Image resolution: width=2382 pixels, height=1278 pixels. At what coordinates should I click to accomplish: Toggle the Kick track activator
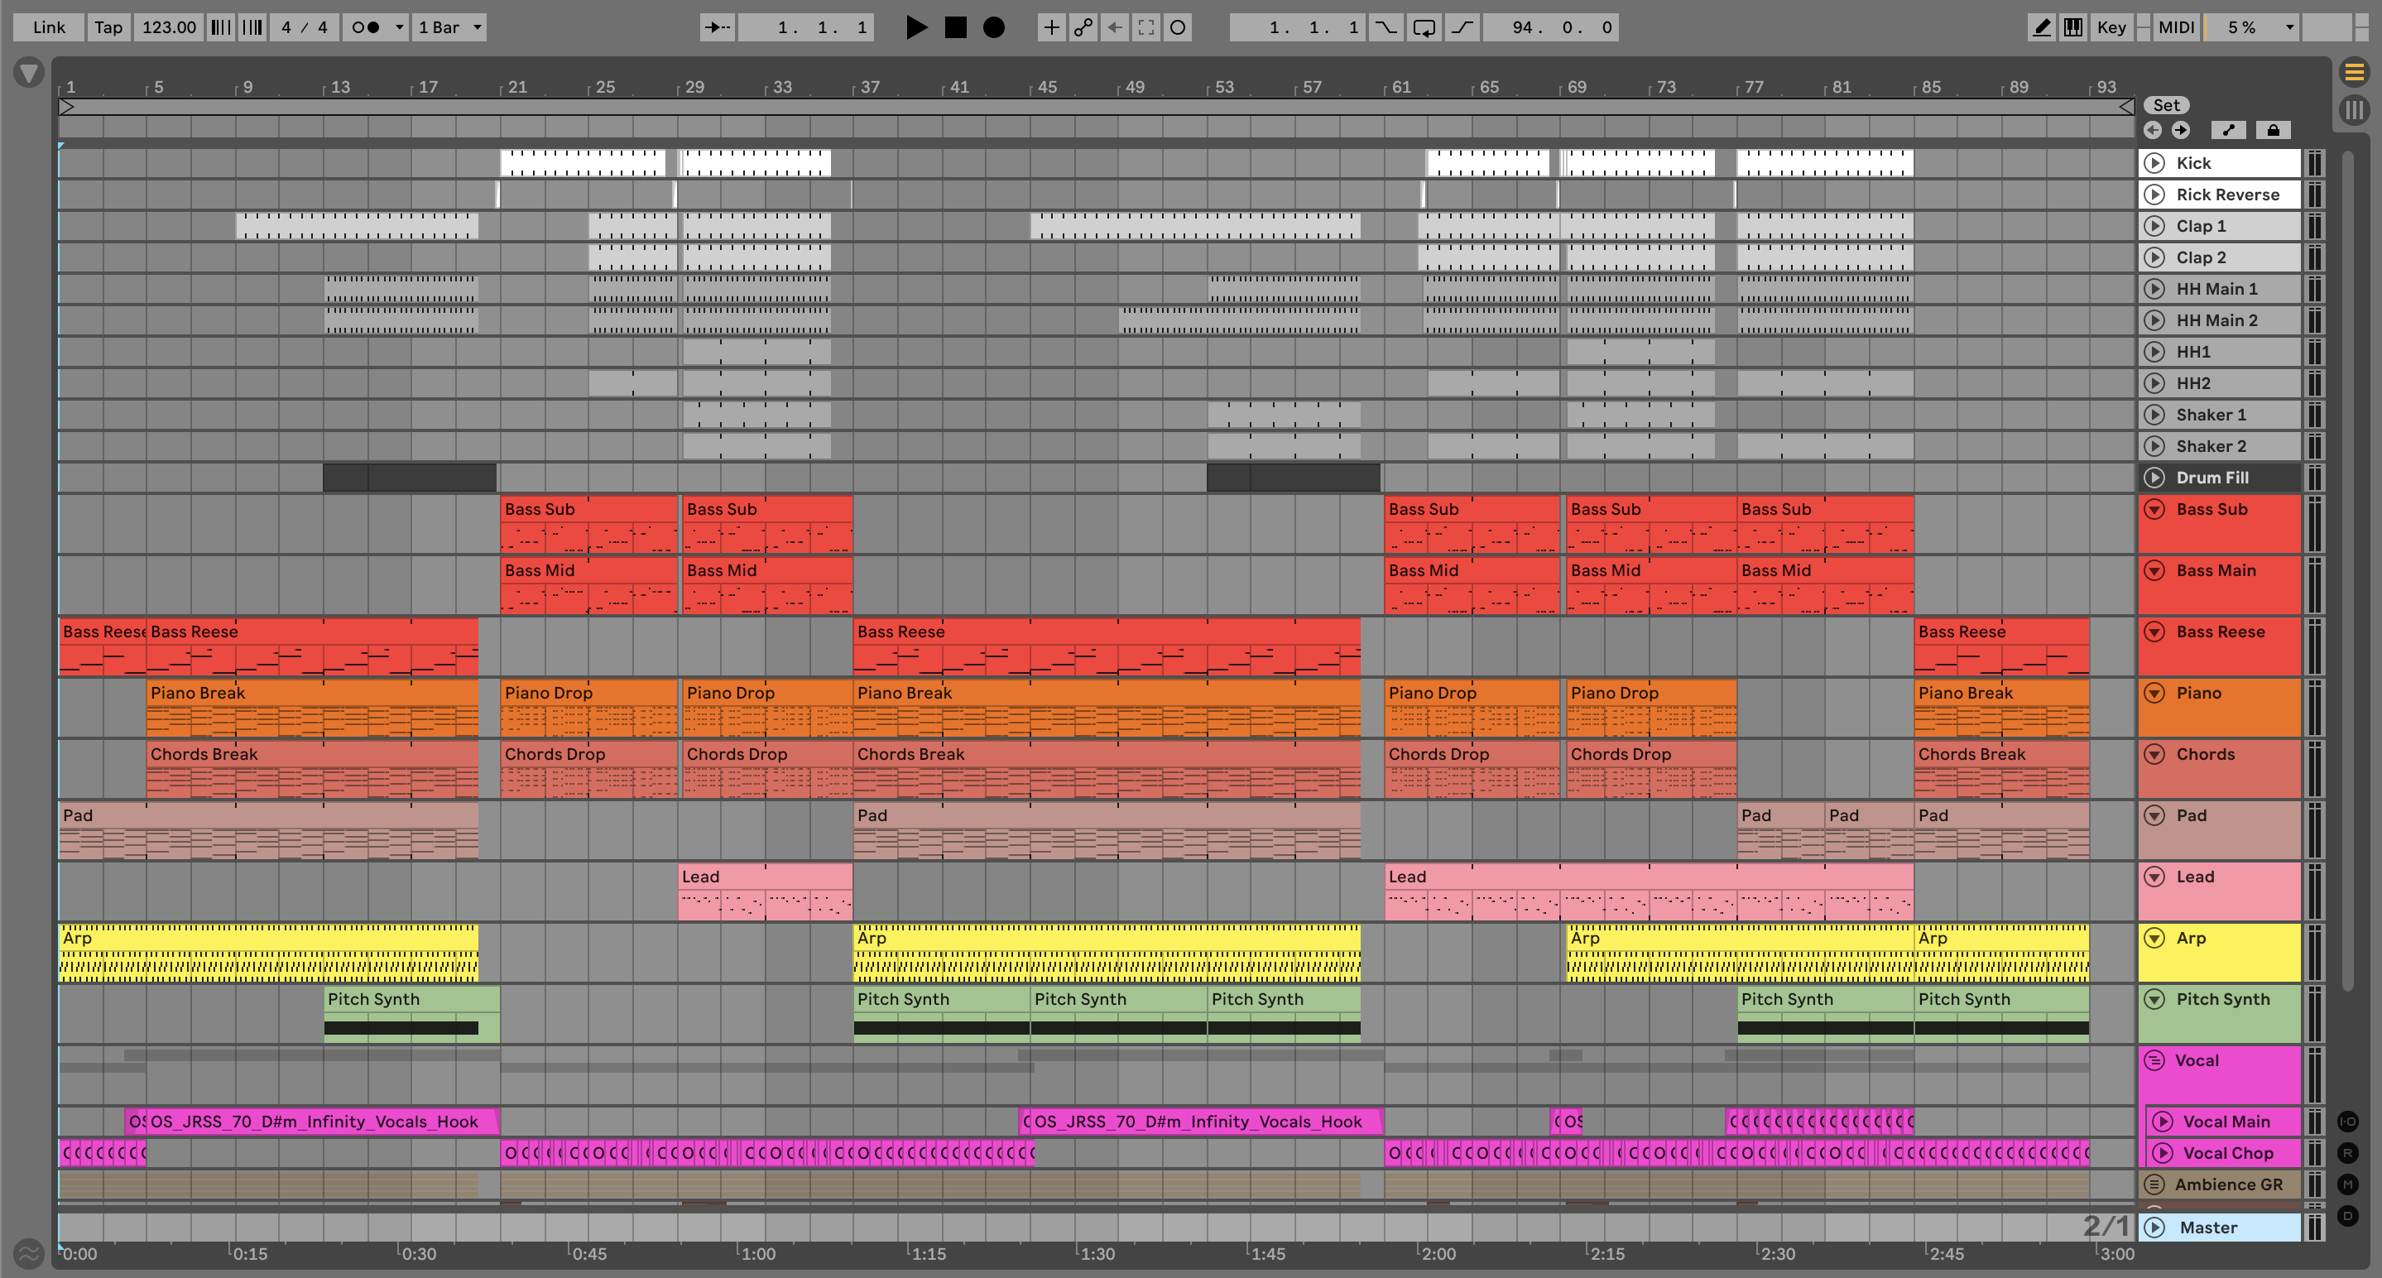(2154, 163)
